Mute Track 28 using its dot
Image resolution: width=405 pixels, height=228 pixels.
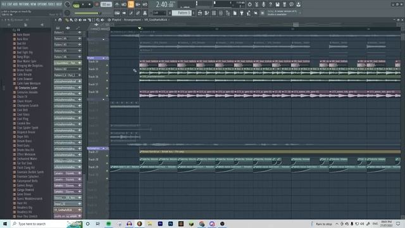coord(107,163)
